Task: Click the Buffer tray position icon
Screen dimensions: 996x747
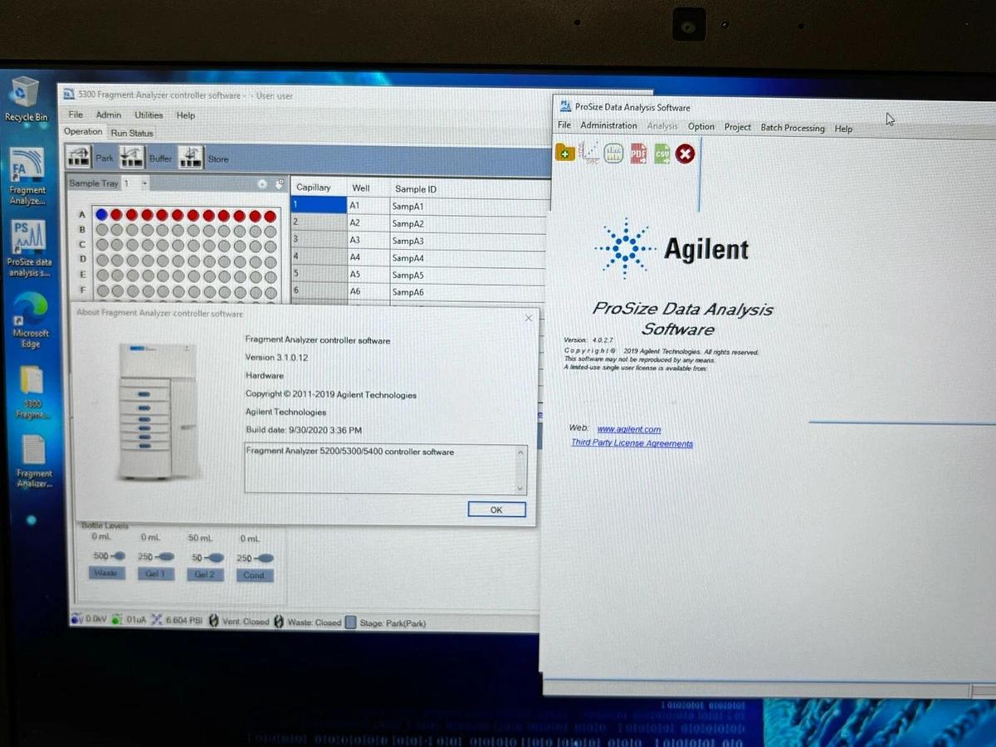Action: pyautogui.click(x=132, y=157)
